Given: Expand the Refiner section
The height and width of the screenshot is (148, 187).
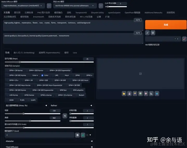Looking at the screenshot, I should [72, 105].
